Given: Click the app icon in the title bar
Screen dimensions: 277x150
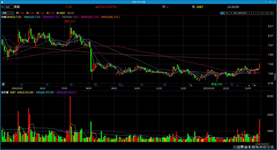Looking at the screenshot, I should [x=2, y=2].
